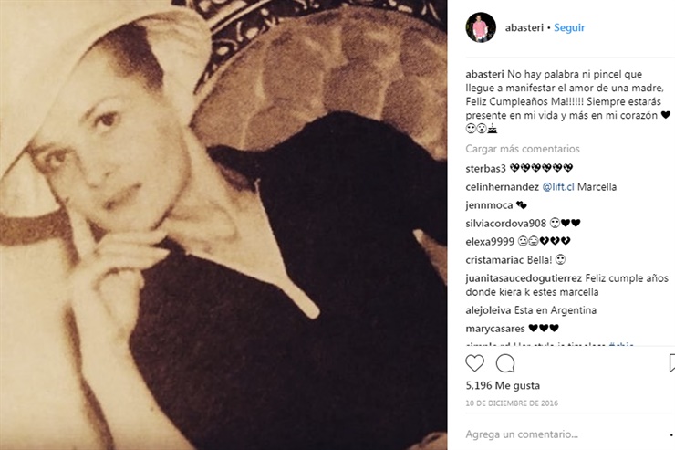Load more comments via Cargar más comentarios

(x=523, y=149)
